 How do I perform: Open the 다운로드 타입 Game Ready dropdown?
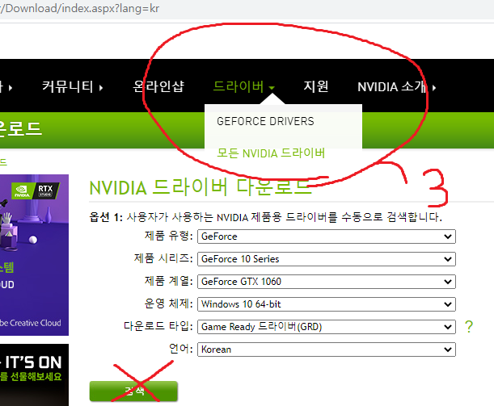coord(327,327)
